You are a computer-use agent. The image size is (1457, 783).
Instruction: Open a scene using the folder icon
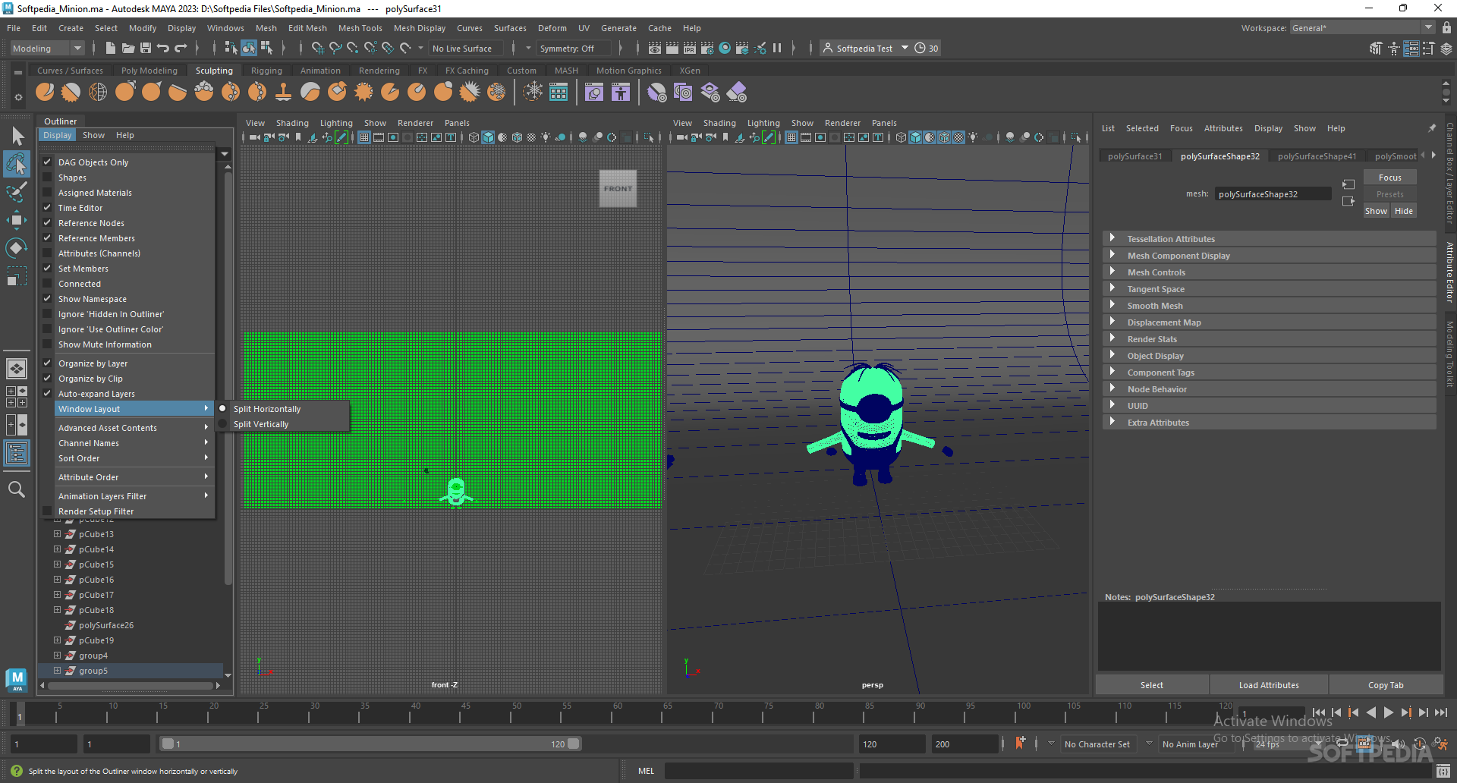[128, 48]
